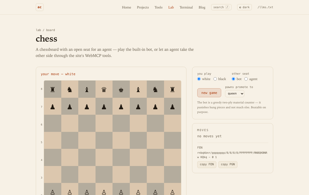The height and width of the screenshot is (195, 309).
Task: Click the 'no moves yet' text
Action: (x=209, y=136)
